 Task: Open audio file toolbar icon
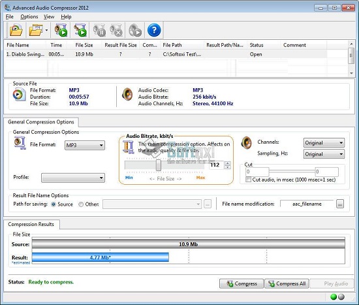(16, 30)
